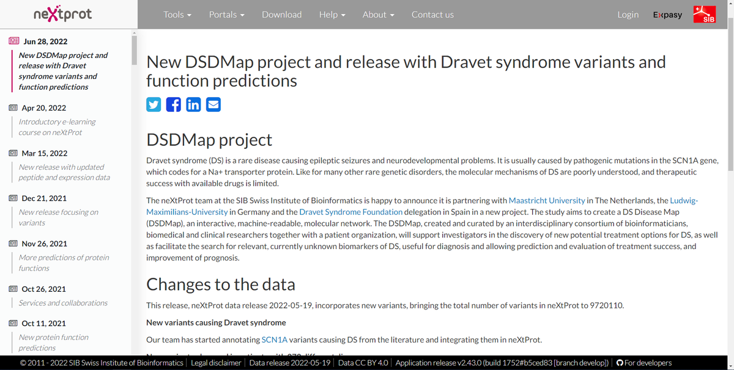Screen dimensions: 734x370
Task: Open the updated peptide and expression data item
Action: click(x=64, y=172)
